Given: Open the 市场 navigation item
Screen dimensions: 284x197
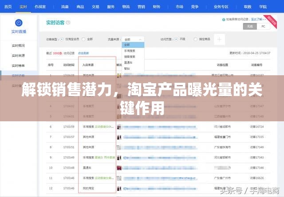Looking at the screenshot, I should (179, 7).
